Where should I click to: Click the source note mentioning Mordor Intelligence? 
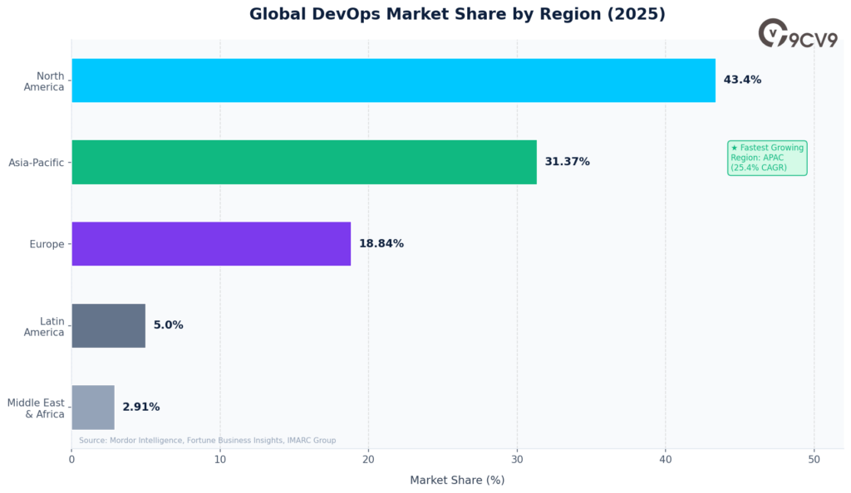coord(207,441)
